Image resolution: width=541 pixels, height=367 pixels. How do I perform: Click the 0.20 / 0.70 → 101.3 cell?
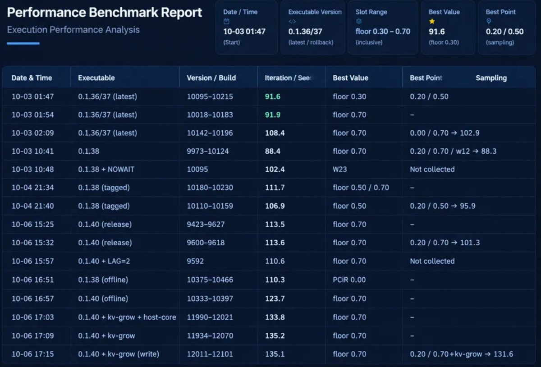[445, 243]
